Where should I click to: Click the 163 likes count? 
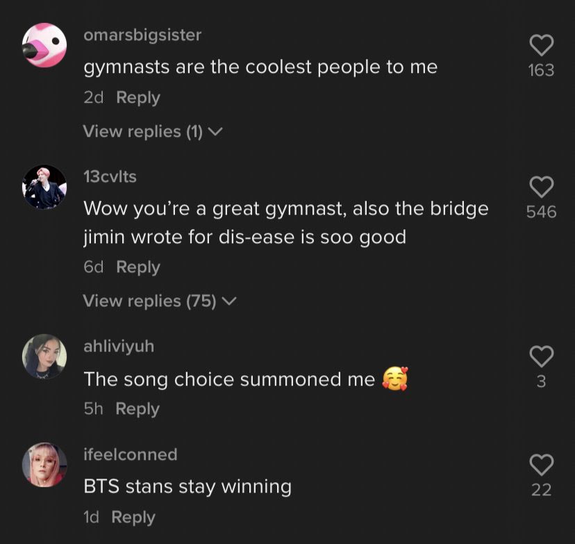(x=541, y=70)
